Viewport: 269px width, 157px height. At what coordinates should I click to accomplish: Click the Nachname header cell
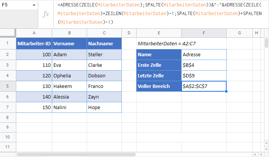coord(104,43)
